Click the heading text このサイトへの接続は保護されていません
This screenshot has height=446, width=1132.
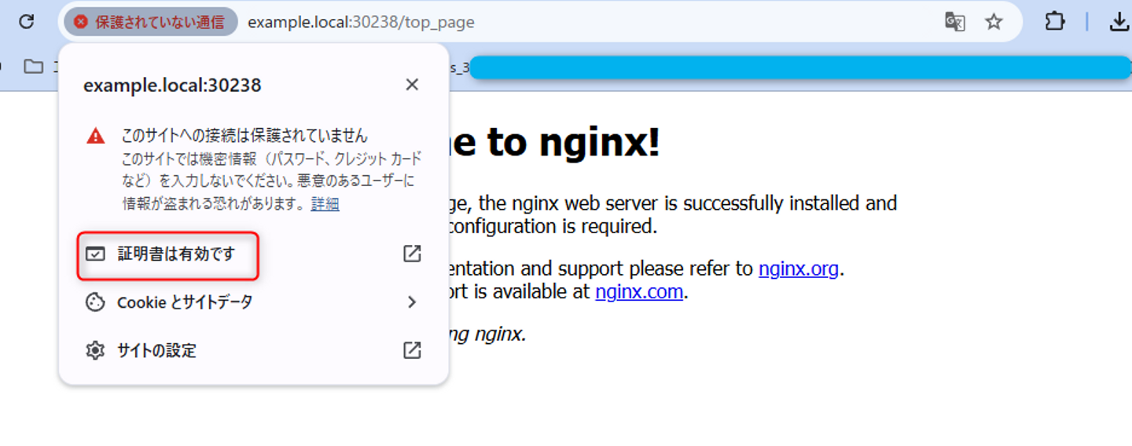pyautogui.click(x=244, y=136)
